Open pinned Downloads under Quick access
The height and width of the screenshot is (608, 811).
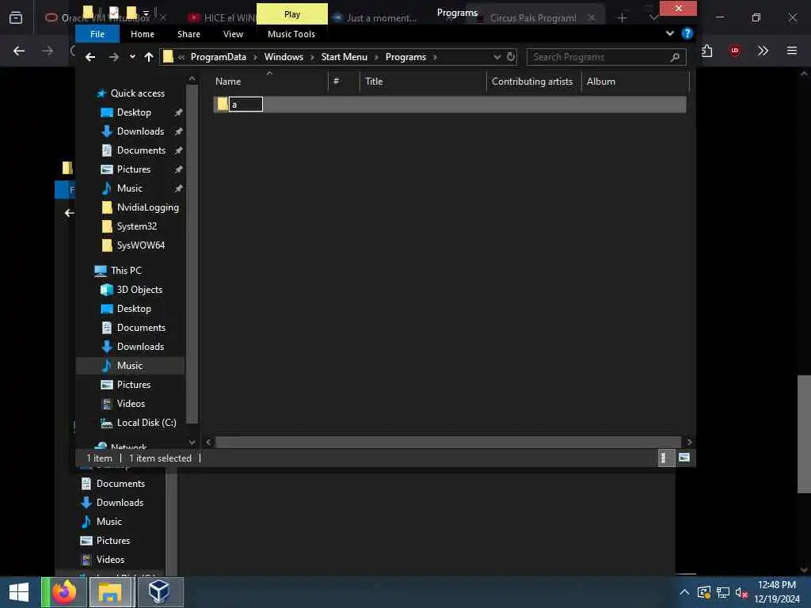point(140,132)
